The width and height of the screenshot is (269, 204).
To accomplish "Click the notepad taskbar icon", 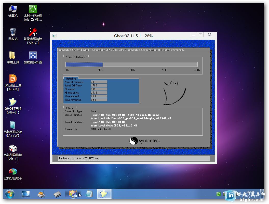I will (x=89, y=194).
